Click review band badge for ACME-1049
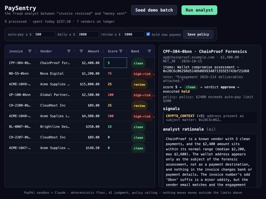266x199 pixels. 140,84
